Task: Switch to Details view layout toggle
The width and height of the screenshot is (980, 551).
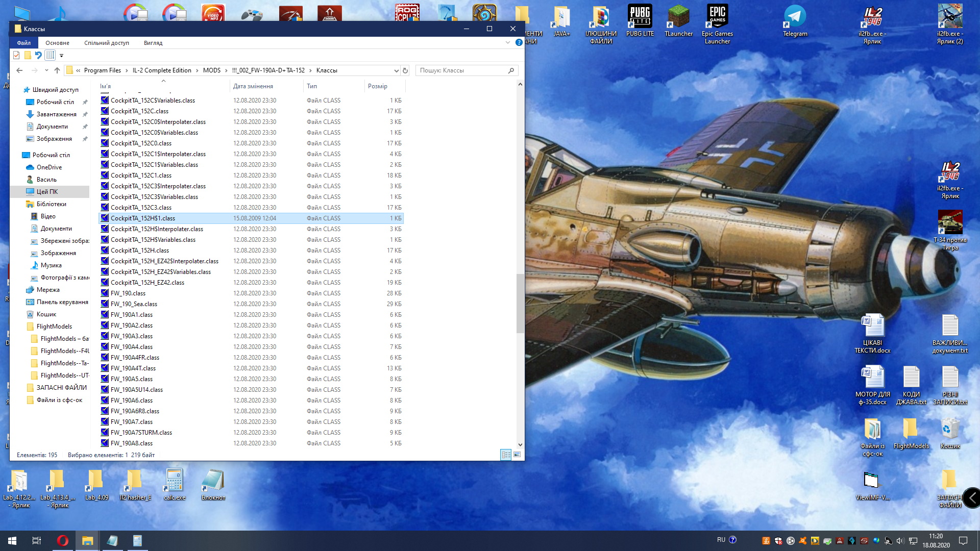Action: [505, 455]
